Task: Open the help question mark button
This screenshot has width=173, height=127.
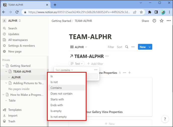Action: 165,119
